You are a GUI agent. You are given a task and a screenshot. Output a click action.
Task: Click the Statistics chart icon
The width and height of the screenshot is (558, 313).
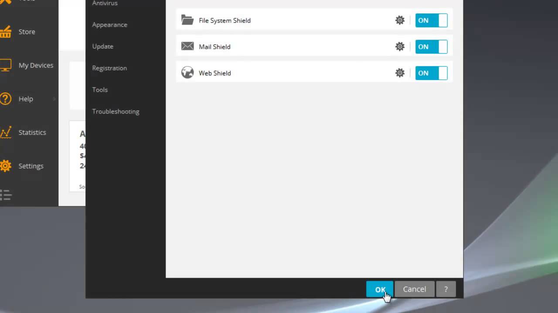click(5, 132)
